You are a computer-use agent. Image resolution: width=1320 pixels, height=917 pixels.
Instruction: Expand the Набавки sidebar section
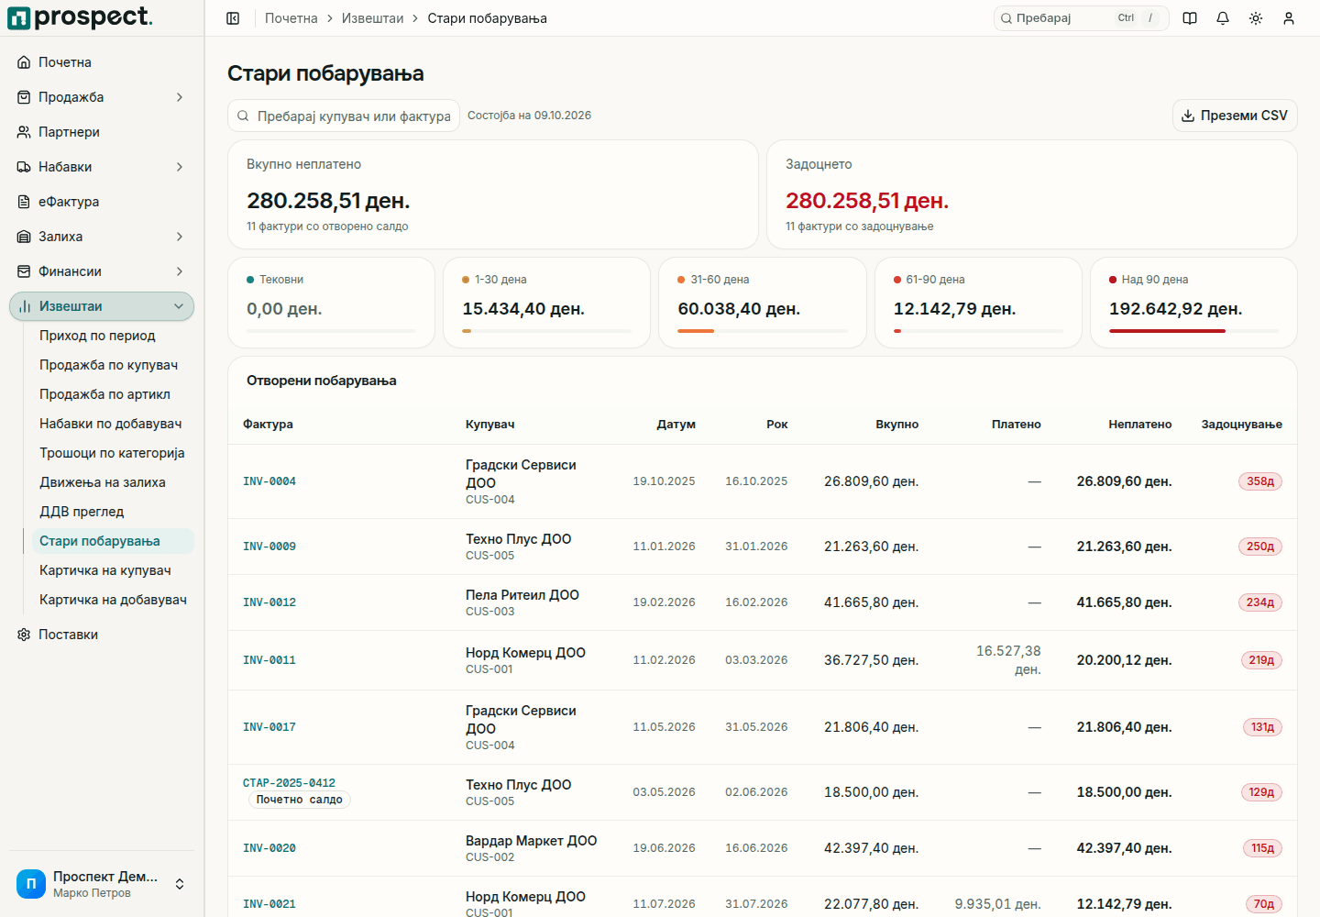[x=180, y=167]
